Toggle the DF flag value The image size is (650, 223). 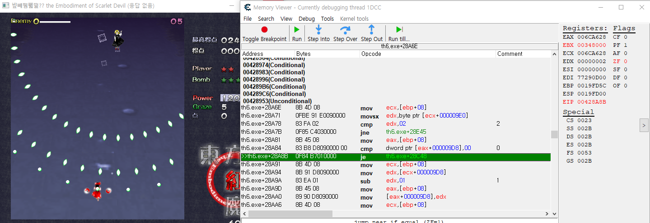[625, 77]
